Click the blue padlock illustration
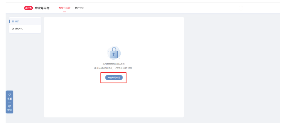 114,53
